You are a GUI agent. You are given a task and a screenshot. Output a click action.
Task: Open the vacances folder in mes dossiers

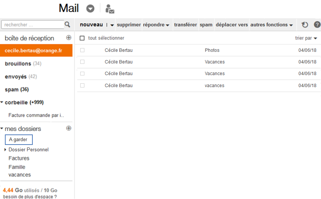(20, 175)
